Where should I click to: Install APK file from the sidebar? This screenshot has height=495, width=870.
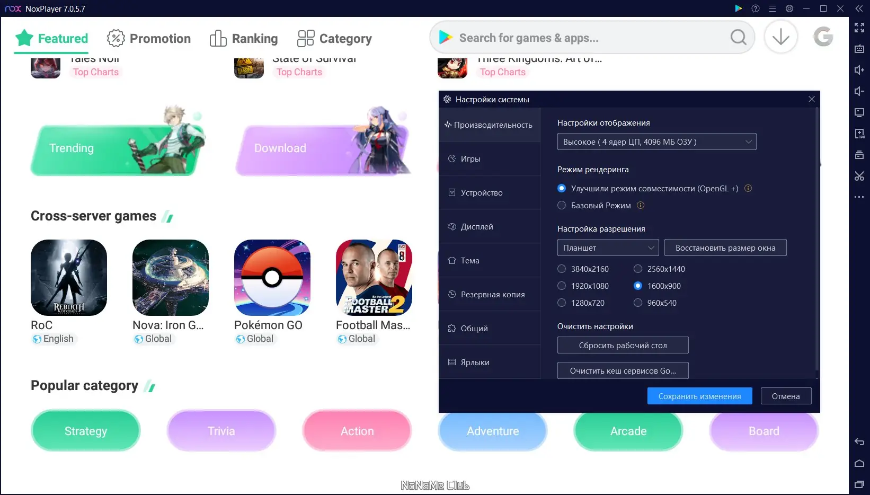(859, 134)
